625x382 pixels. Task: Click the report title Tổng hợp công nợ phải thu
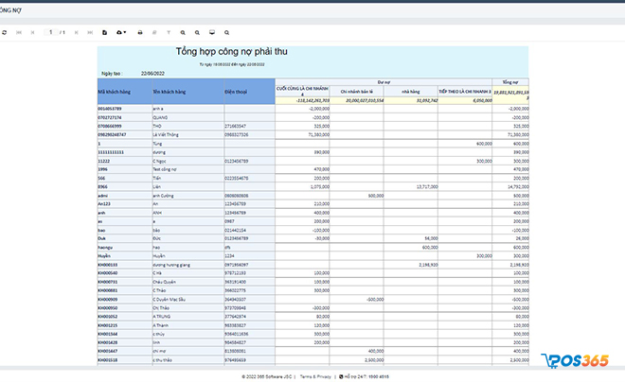click(232, 52)
